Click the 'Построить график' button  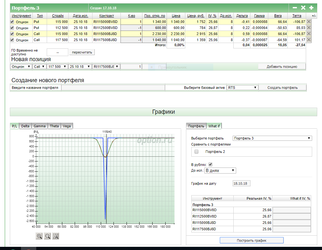pyautogui.click(x=251, y=240)
